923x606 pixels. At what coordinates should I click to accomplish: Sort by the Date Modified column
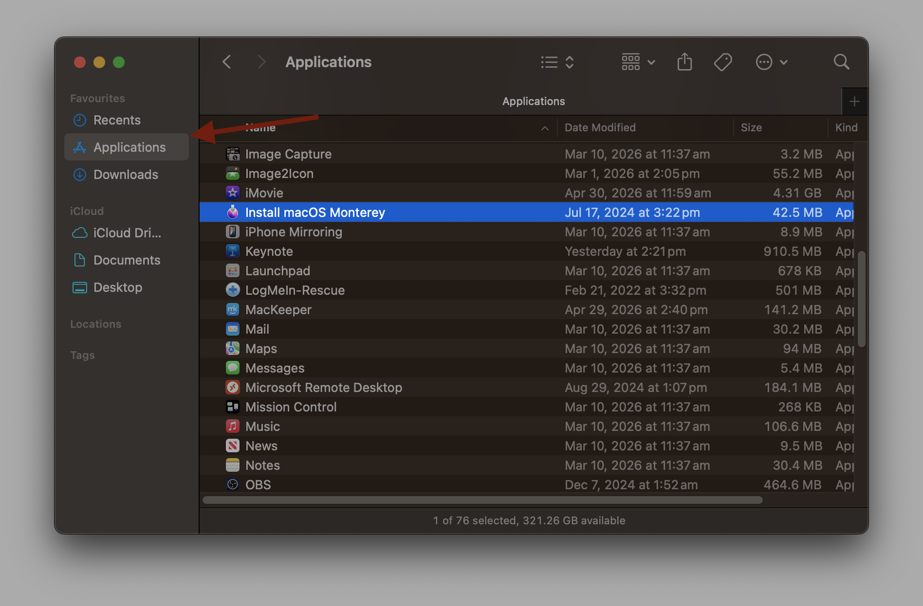pyautogui.click(x=600, y=127)
